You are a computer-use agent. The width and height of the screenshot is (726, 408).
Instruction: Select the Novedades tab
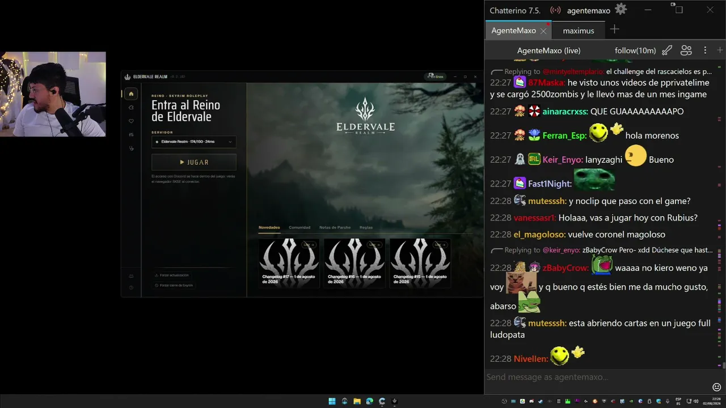pyautogui.click(x=269, y=228)
